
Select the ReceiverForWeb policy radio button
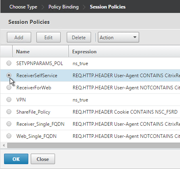coord(9,87)
